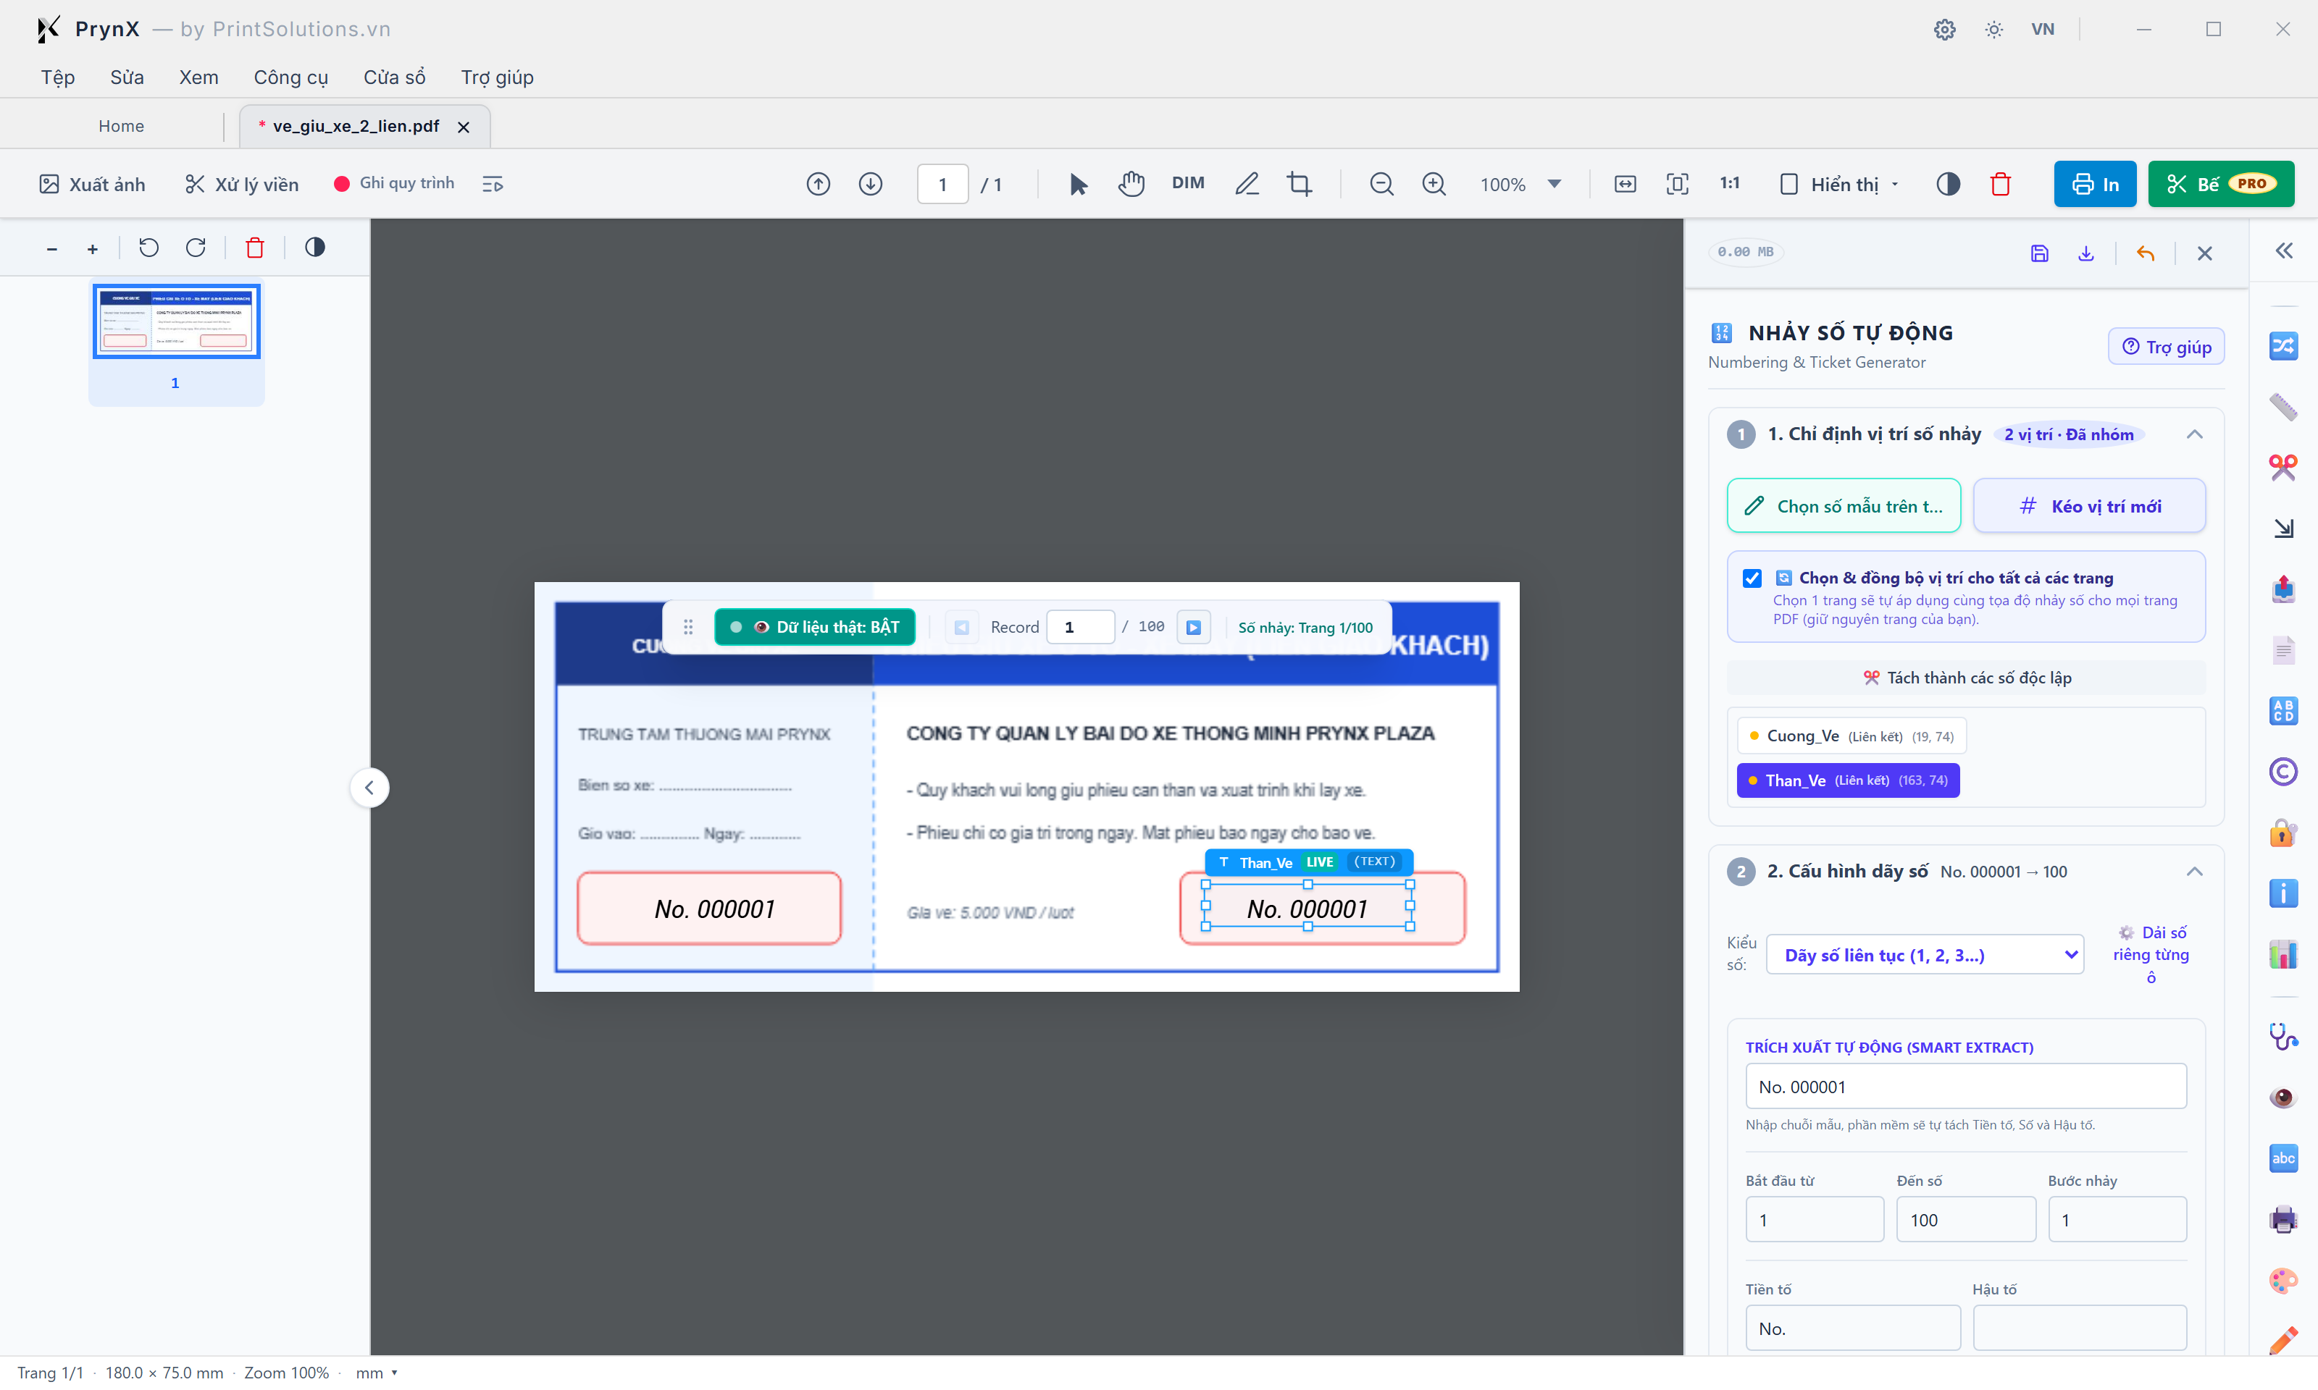2318x1390 pixels.
Task: Choose the crop tool
Action: 1299,185
